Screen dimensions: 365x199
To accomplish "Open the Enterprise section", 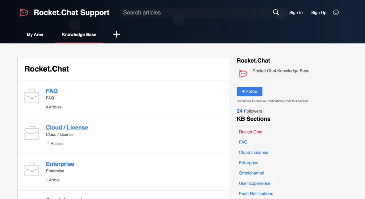I will [60, 164].
